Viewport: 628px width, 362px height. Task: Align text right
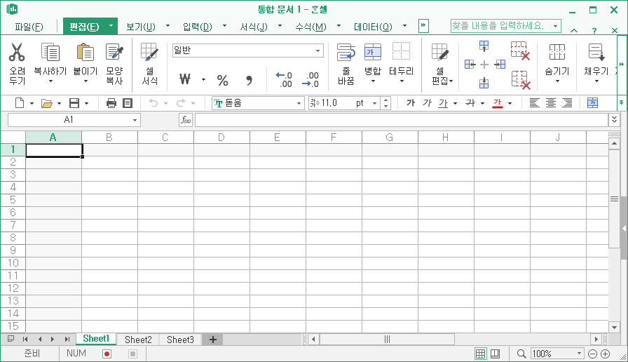(567, 103)
